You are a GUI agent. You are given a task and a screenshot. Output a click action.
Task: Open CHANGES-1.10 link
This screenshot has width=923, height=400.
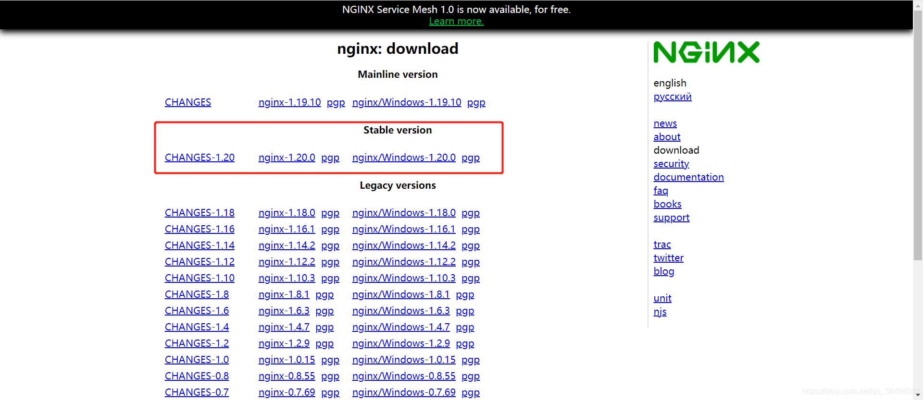pyautogui.click(x=200, y=278)
